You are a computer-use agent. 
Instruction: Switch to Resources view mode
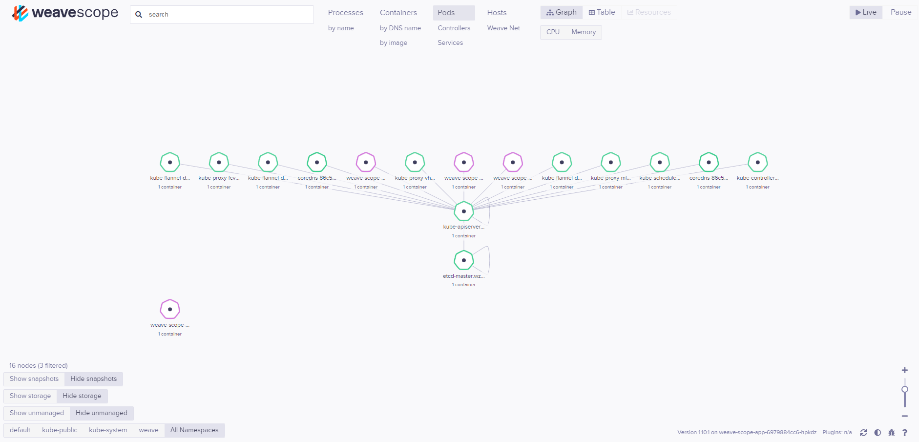click(649, 12)
